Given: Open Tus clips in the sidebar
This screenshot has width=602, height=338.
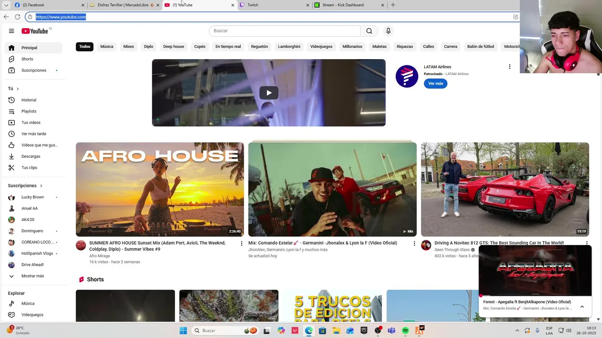Looking at the screenshot, I should [33, 168].
